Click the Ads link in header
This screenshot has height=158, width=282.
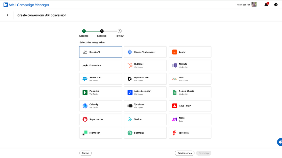click(x=12, y=5)
